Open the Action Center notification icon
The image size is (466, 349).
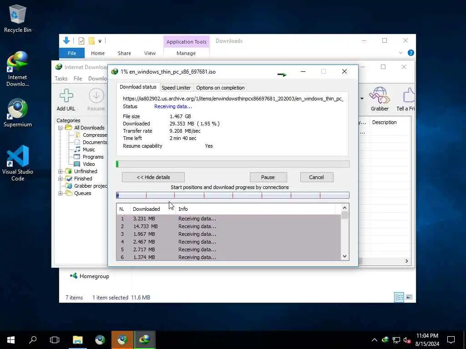pos(451,340)
